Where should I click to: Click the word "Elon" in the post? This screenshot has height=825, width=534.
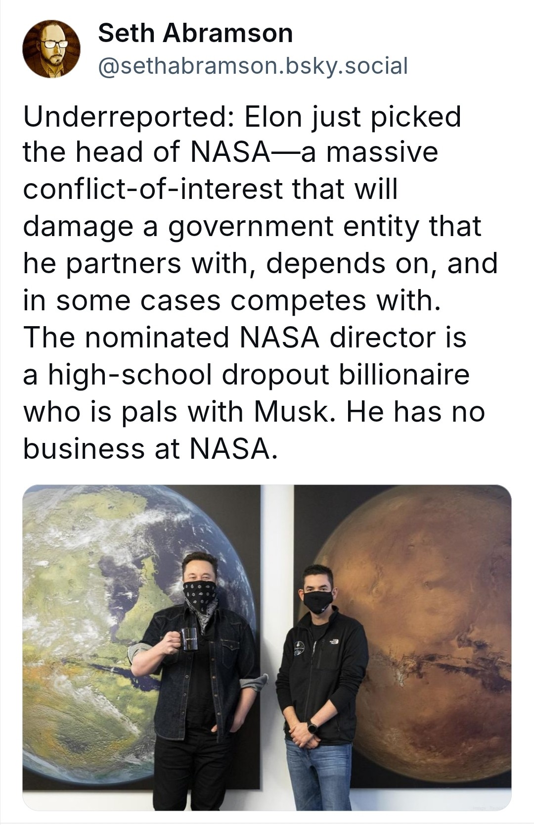pyautogui.click(x=270, y=117)
